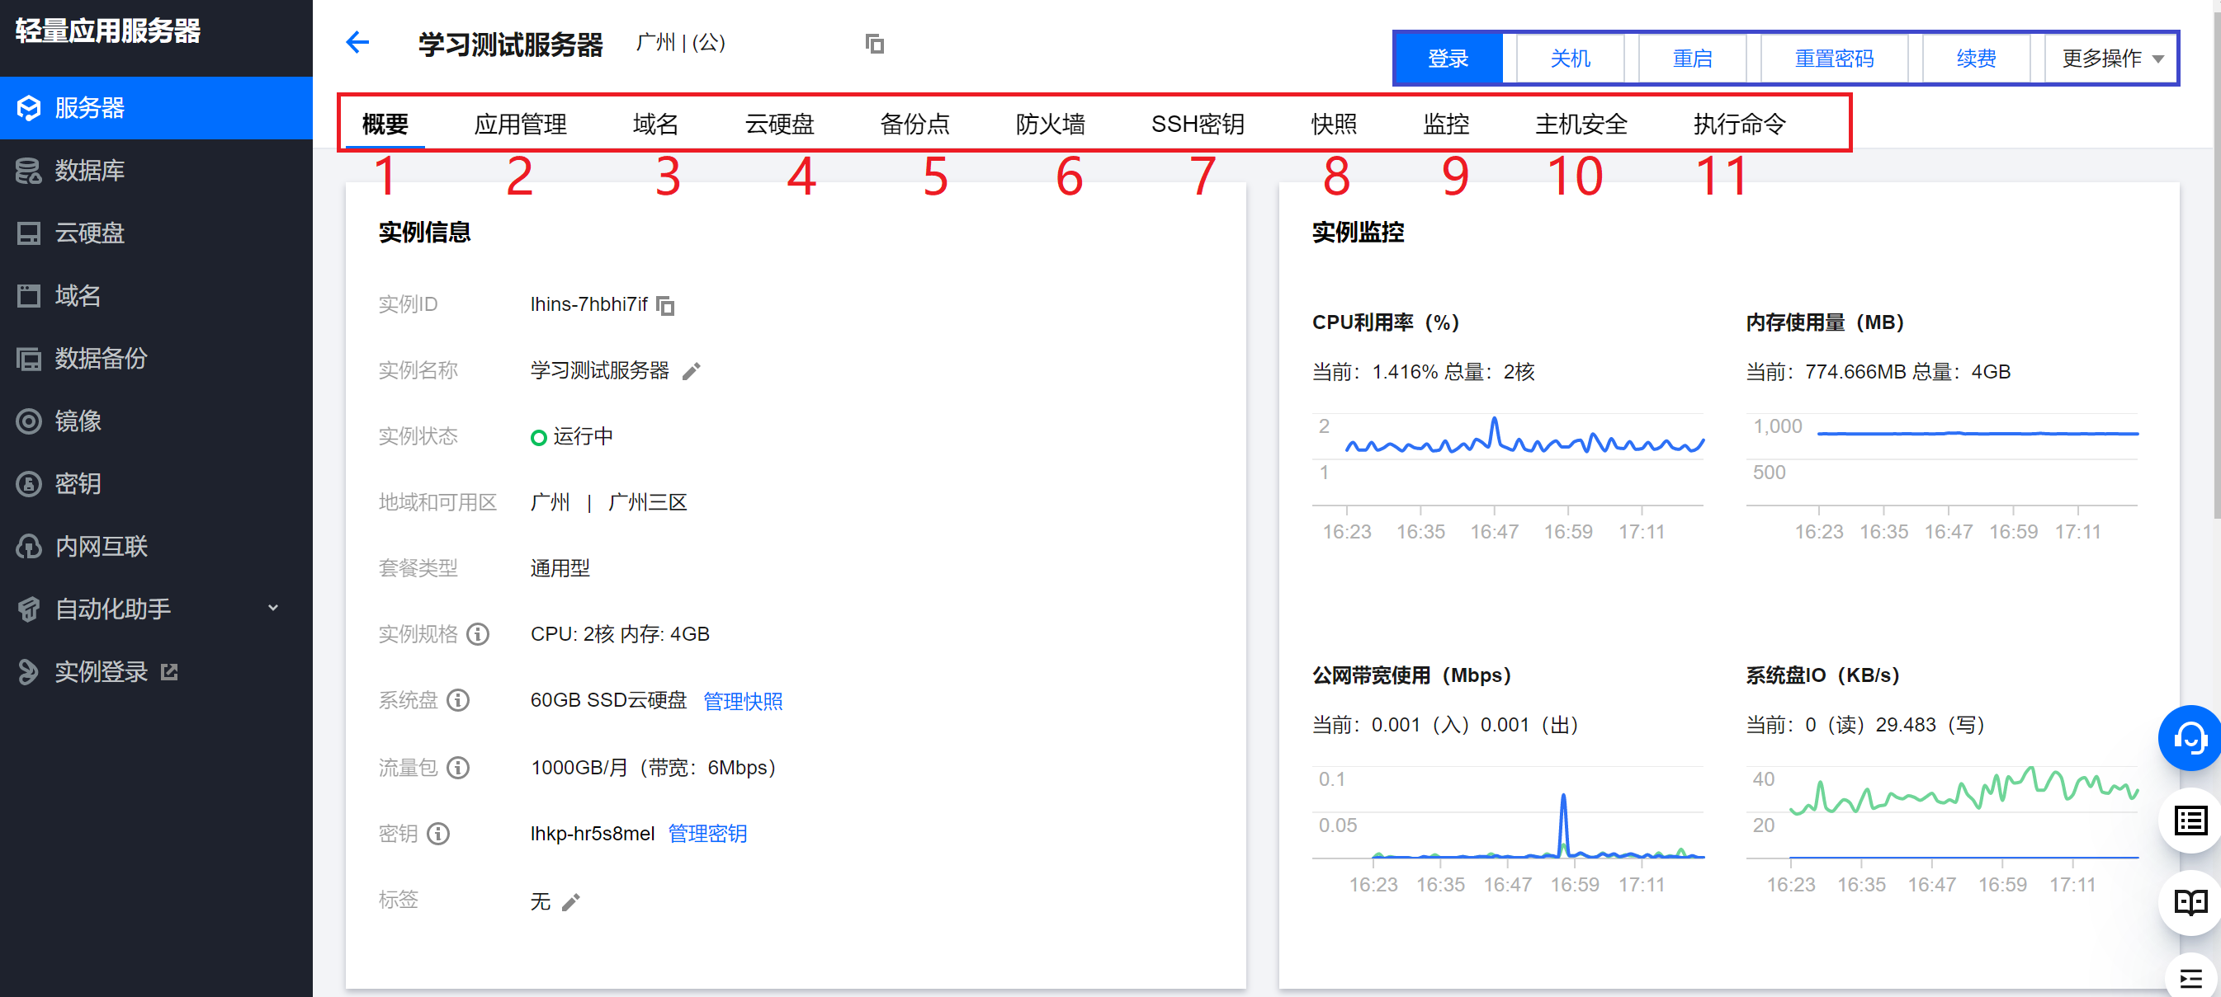This screenshot has width=2221, height=997.
Task: Open sidebar 域名 section
Action: (x=156, y=295)
